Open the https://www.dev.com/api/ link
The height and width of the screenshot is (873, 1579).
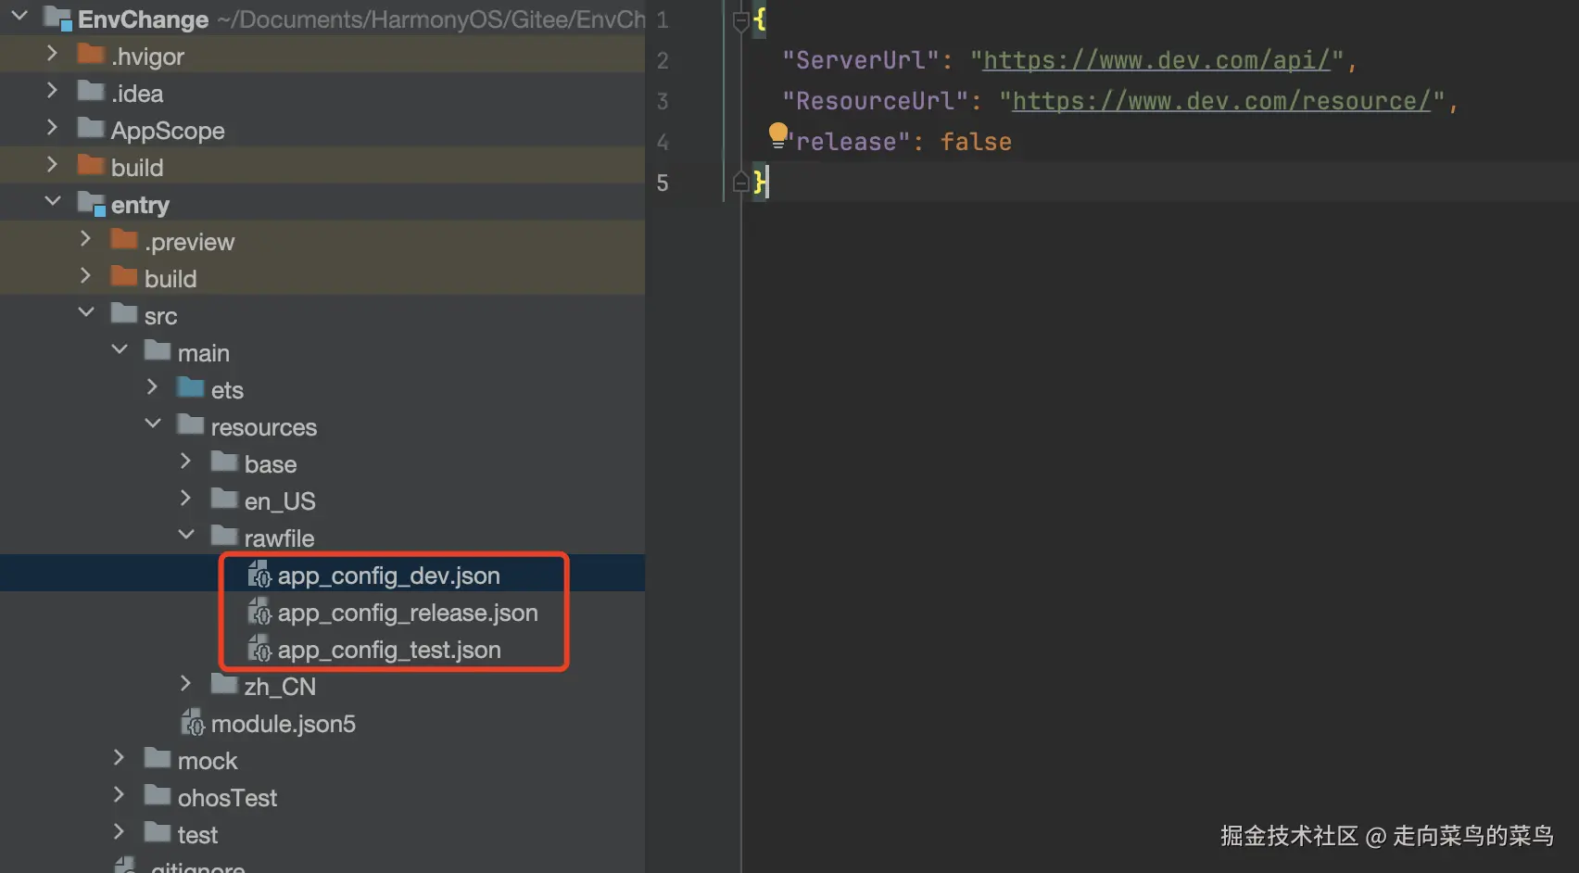click(1156, 61)
